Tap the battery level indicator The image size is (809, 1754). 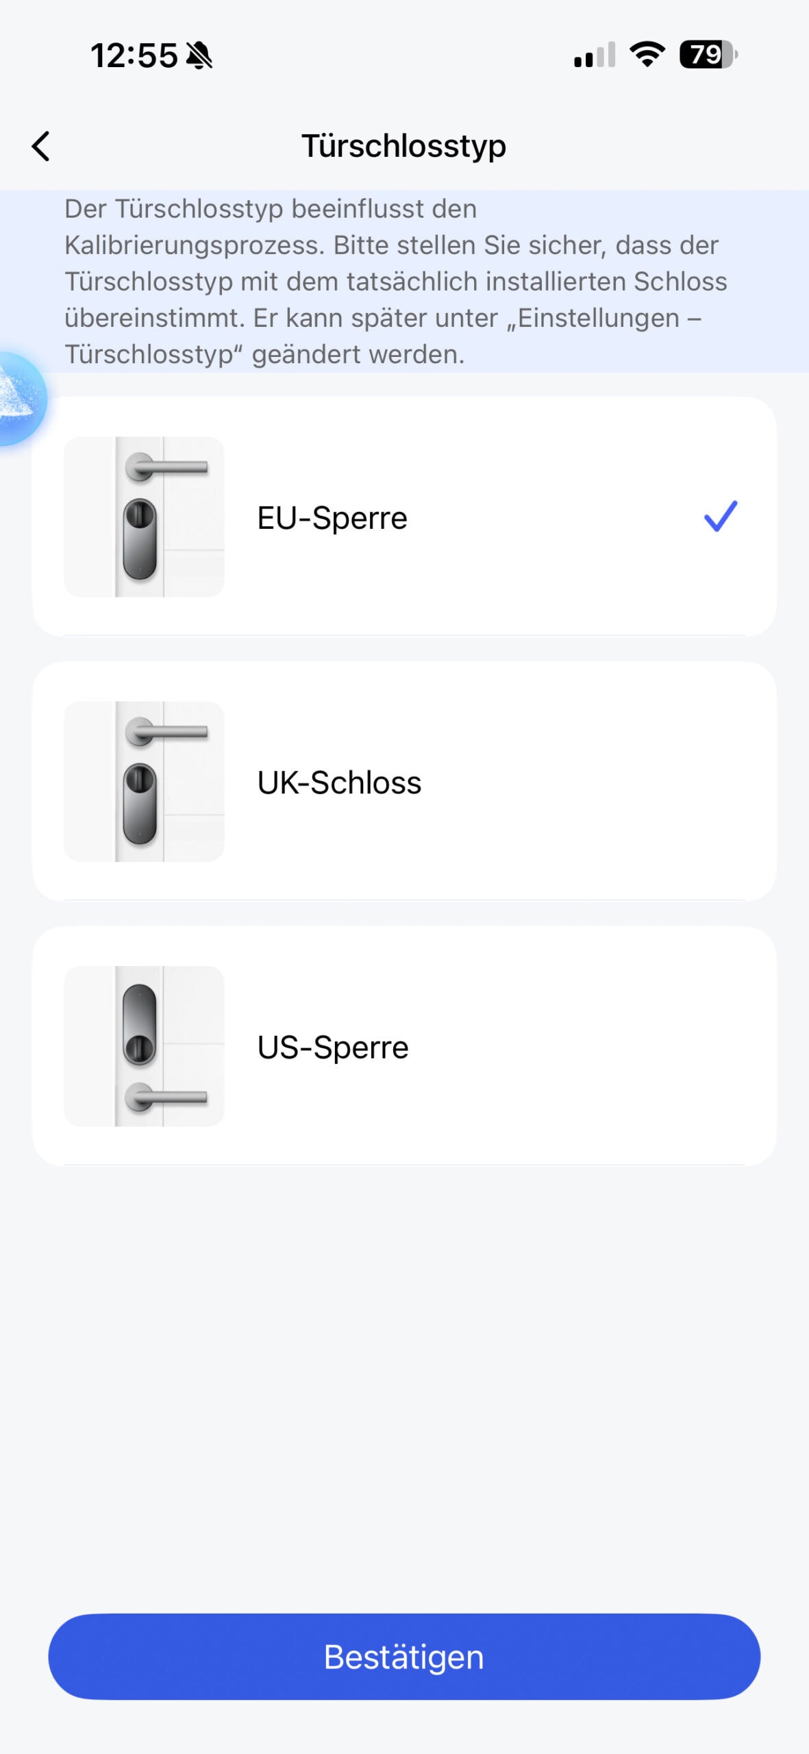tap(708, 55)
